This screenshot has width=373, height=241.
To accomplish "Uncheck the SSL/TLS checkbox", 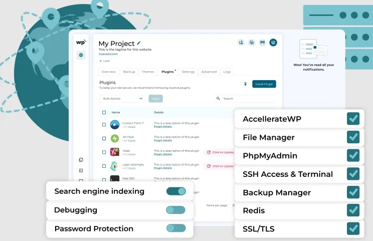I will pyautogui.click(x=353, y=228).
